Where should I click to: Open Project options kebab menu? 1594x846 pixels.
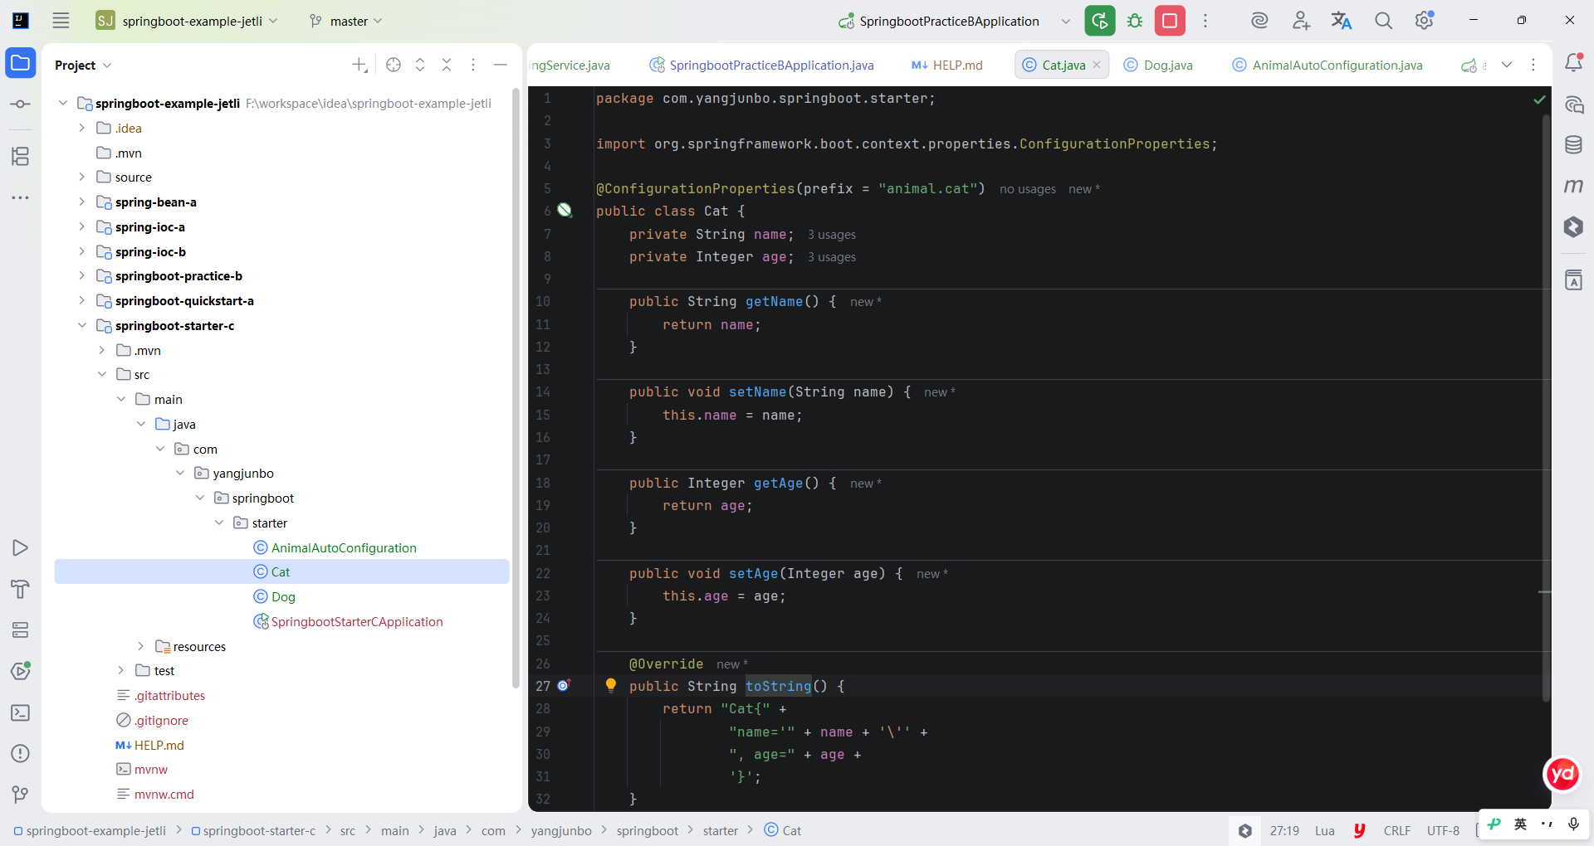click(x=473, y=65)
